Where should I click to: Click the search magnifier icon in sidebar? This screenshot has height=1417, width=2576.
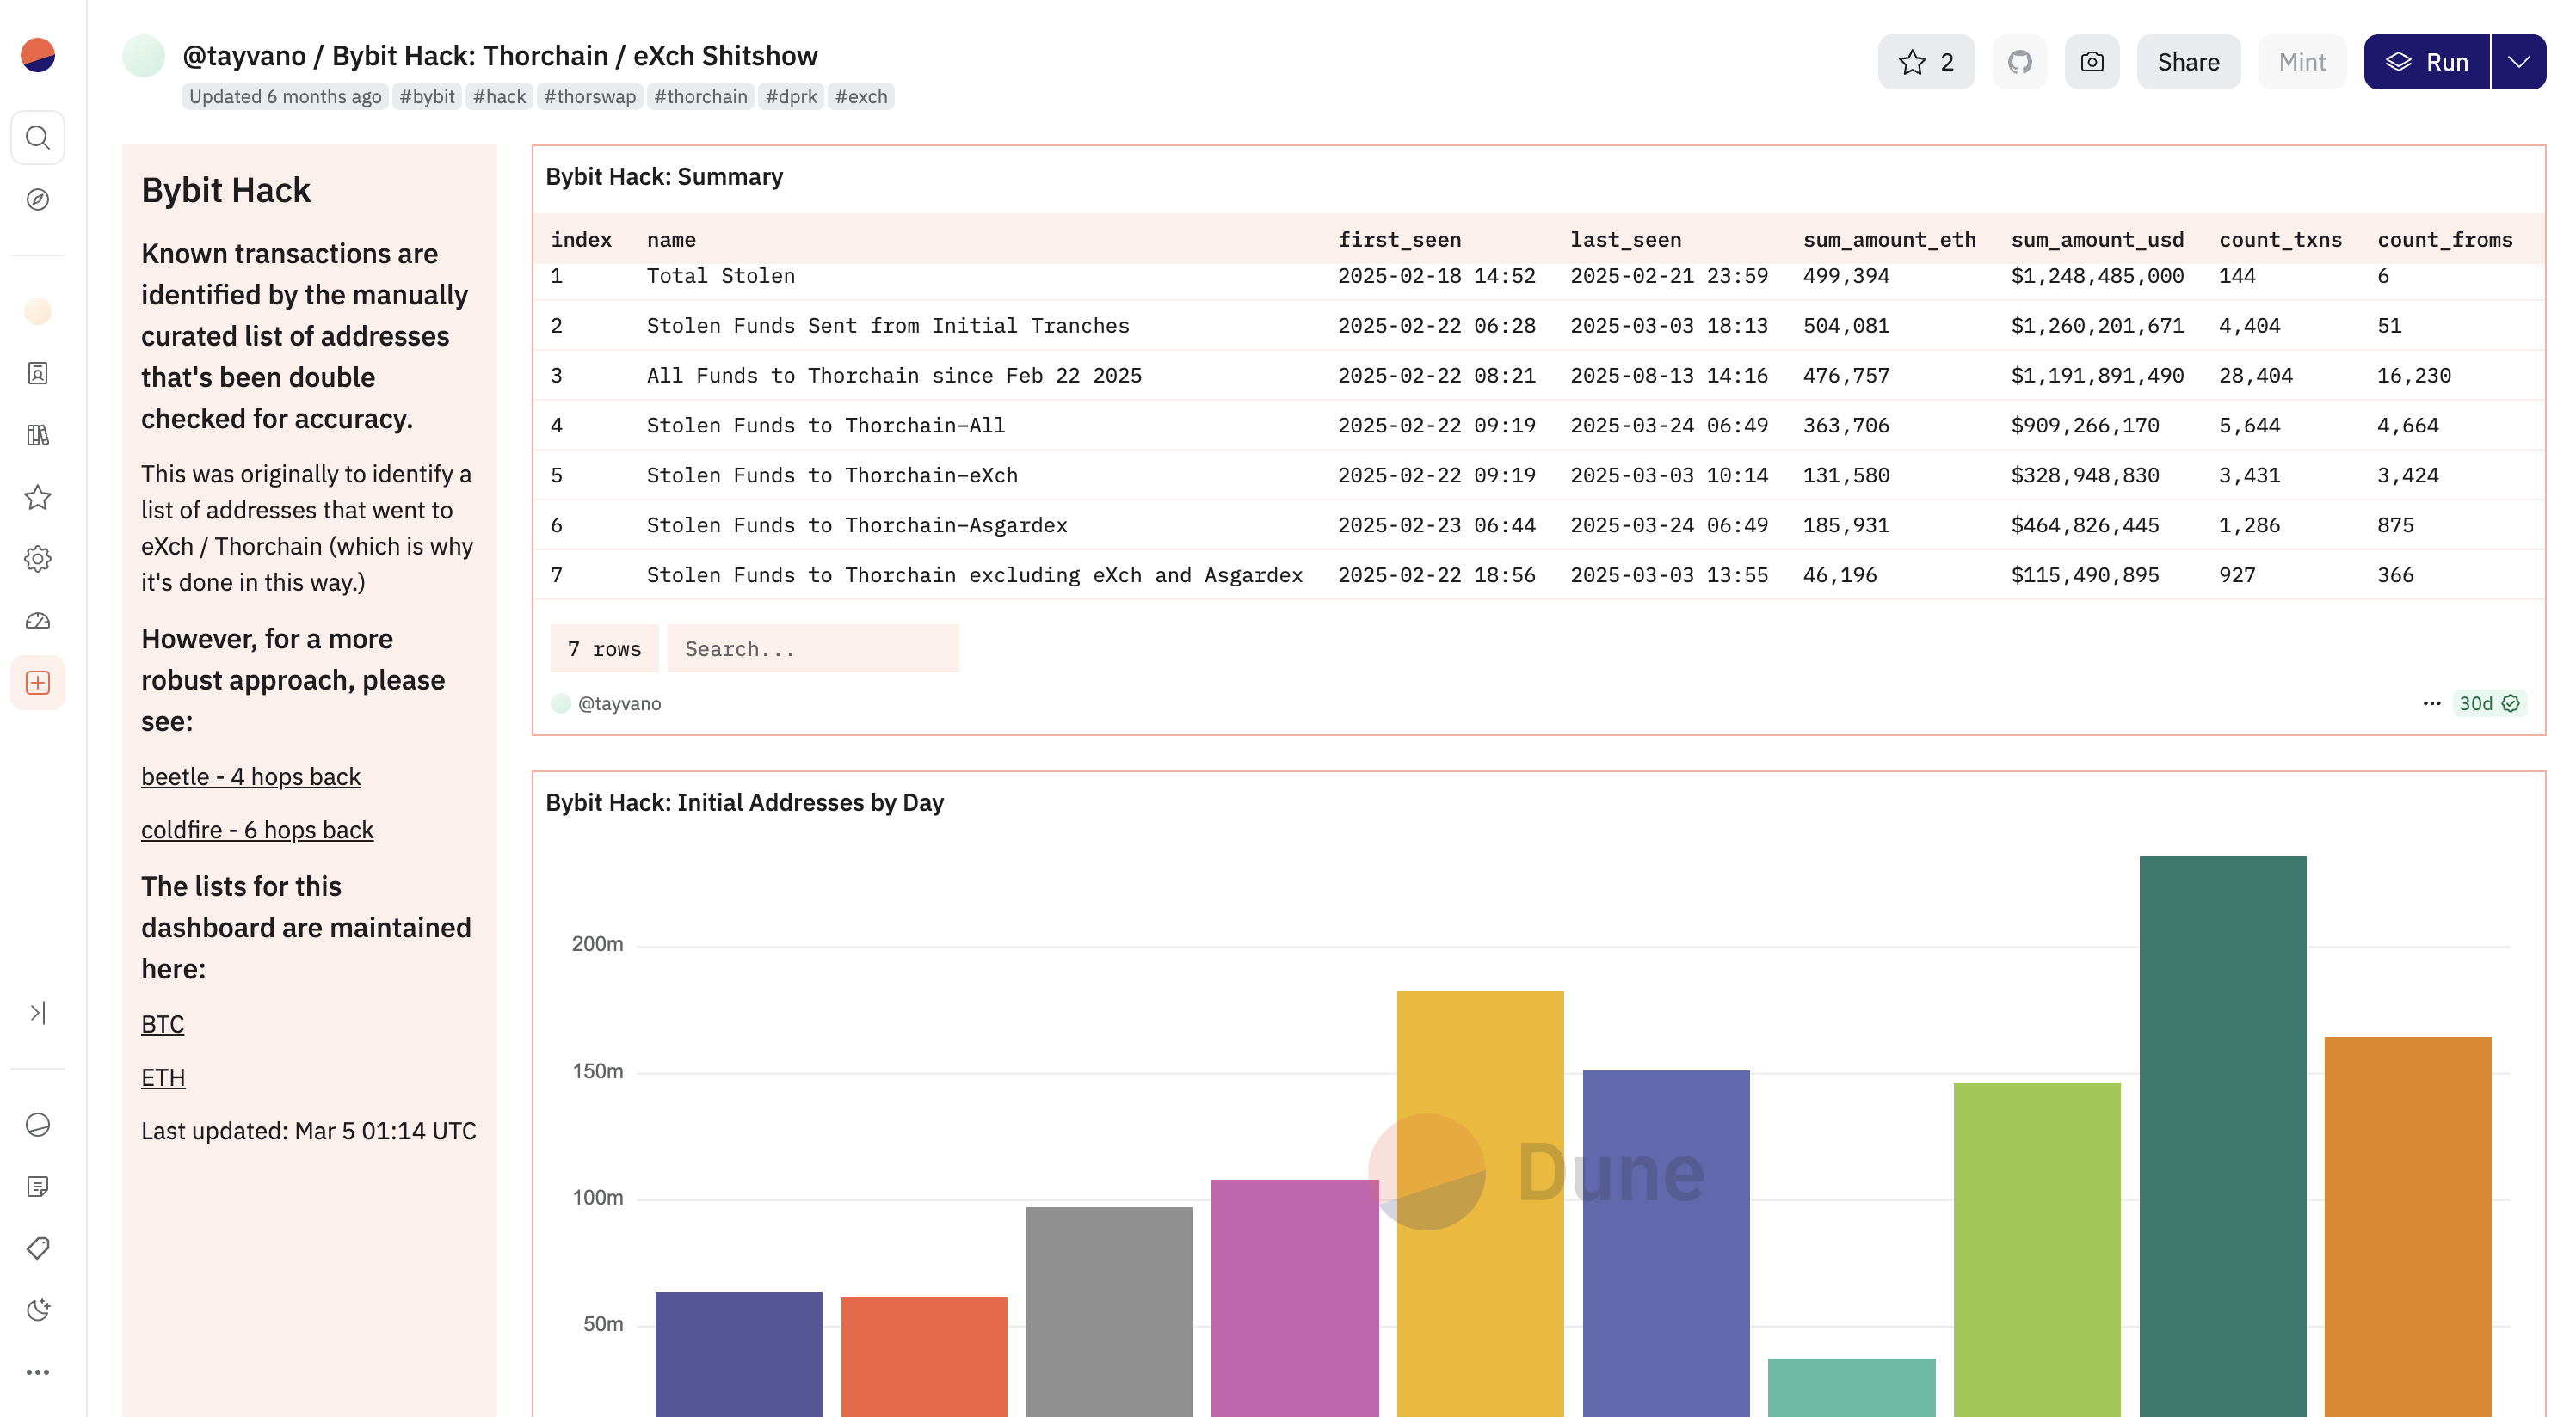pos(38,137)
